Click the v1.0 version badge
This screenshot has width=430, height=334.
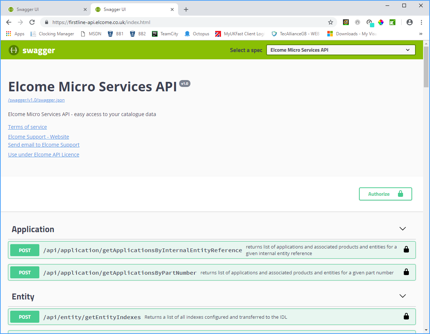tap(185, 84)
